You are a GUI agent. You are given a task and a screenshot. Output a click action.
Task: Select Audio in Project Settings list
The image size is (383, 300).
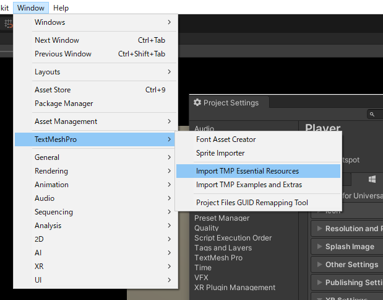pyautogui.click(x=204, y=128)
